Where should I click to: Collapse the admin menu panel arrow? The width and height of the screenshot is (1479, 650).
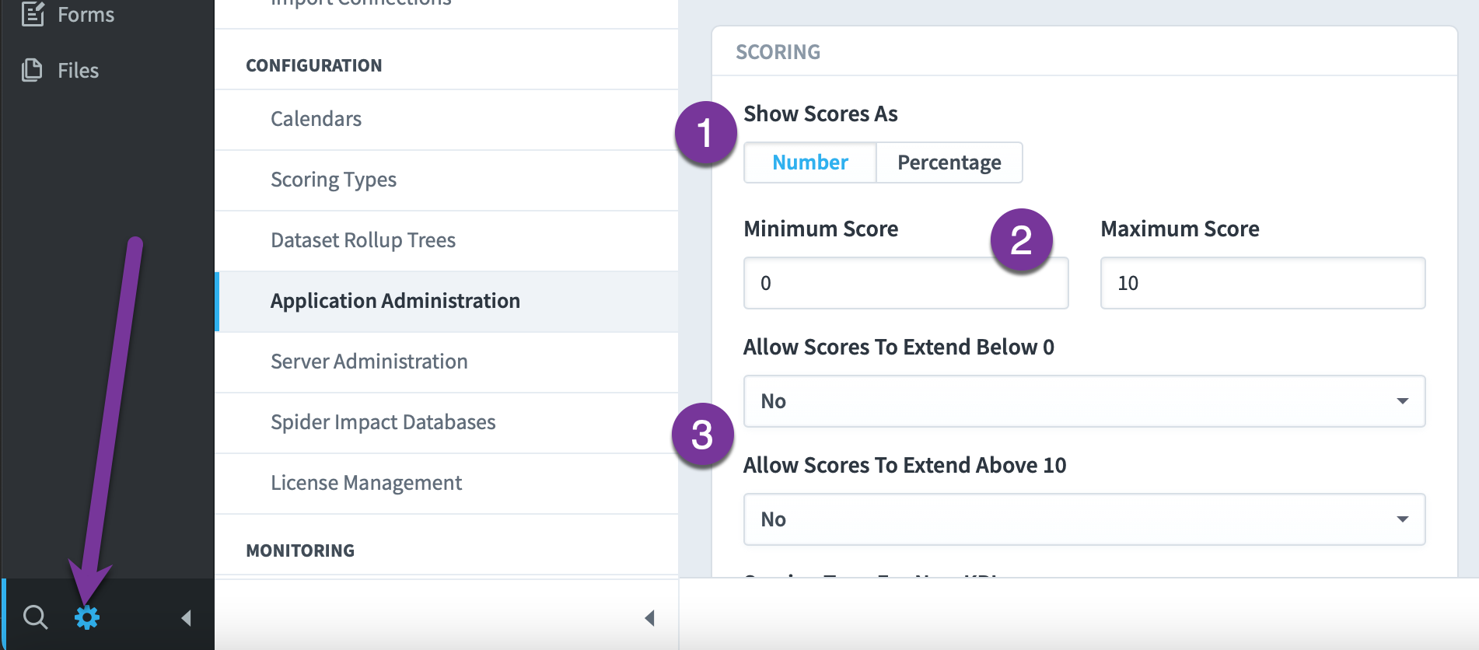pos(649,618)
